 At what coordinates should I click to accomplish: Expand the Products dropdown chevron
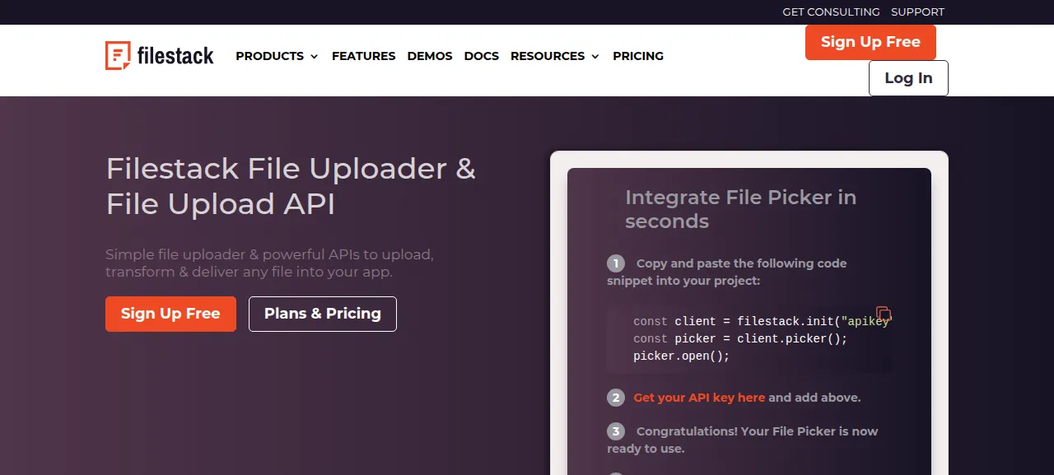(314, 57)
